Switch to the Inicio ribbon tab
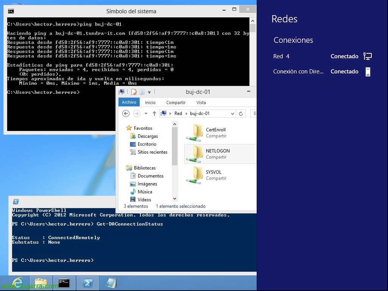The image size is (388, 291). tap(150, 103)
